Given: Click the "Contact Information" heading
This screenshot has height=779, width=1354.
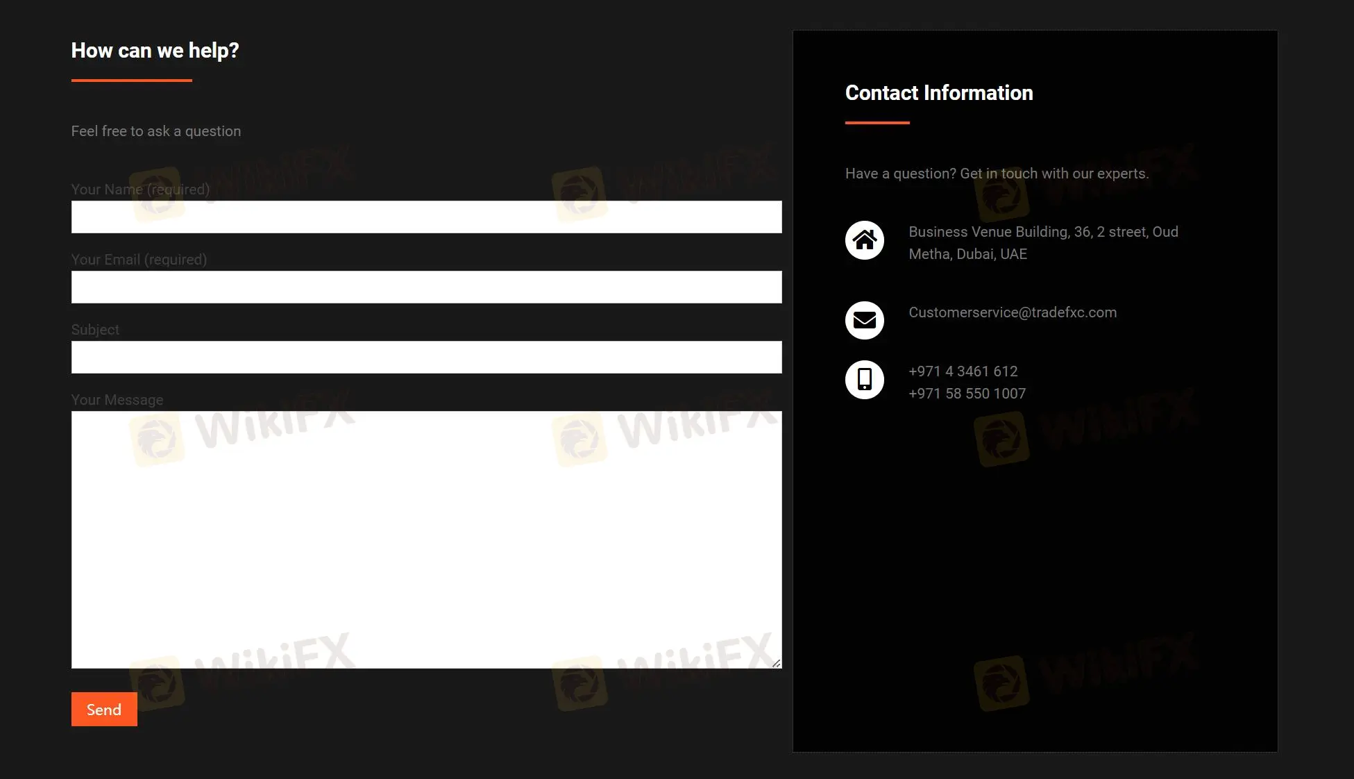Looking at the screenshot, I should coord(938,93).
